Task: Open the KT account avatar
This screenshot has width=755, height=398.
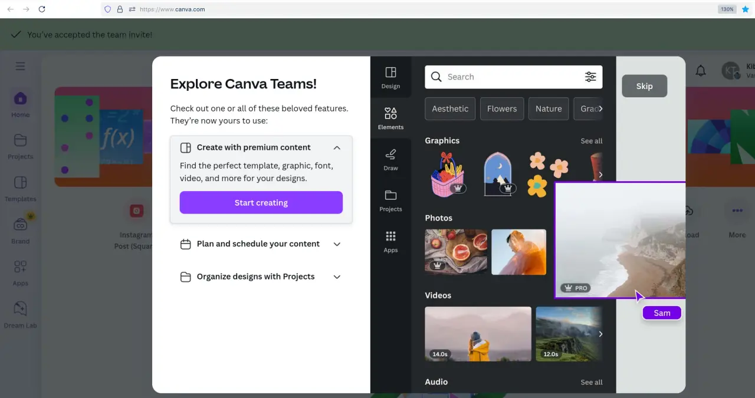Action: click(x=731, y=71)
